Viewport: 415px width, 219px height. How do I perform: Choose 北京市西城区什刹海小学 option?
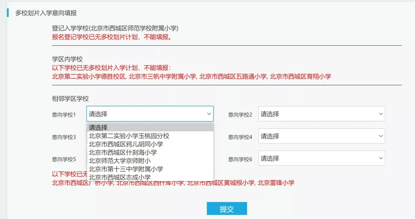150,152
